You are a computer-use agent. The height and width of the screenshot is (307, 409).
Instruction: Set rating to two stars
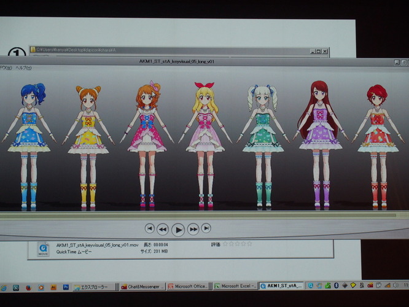[232, 244]
